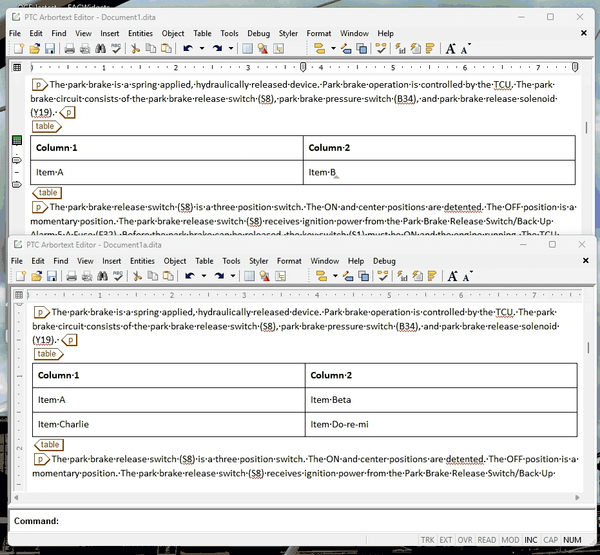Toggle NUM indicator in status bar
Viewport: 600px width, 555px height.
pos(572,540)
